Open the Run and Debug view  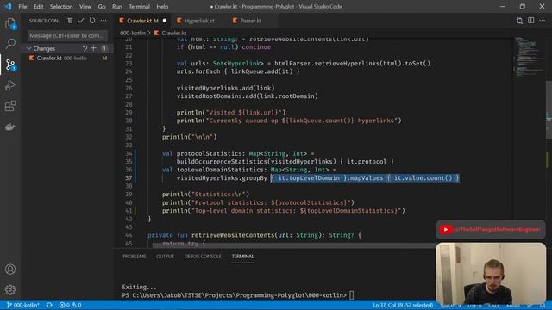(10, 85)
